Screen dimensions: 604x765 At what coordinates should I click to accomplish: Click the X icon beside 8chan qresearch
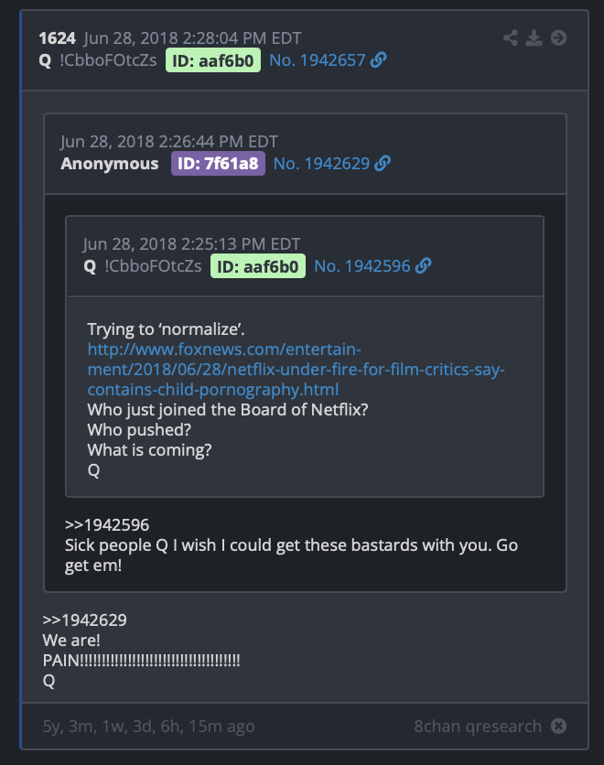[x=558, y=726]
